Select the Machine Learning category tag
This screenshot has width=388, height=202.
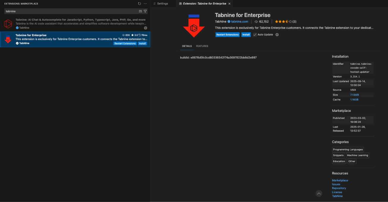[x=357, y=155]
